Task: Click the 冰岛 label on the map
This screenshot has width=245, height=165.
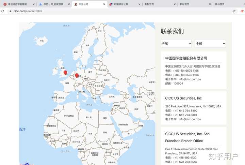Action: pos(42,41)
